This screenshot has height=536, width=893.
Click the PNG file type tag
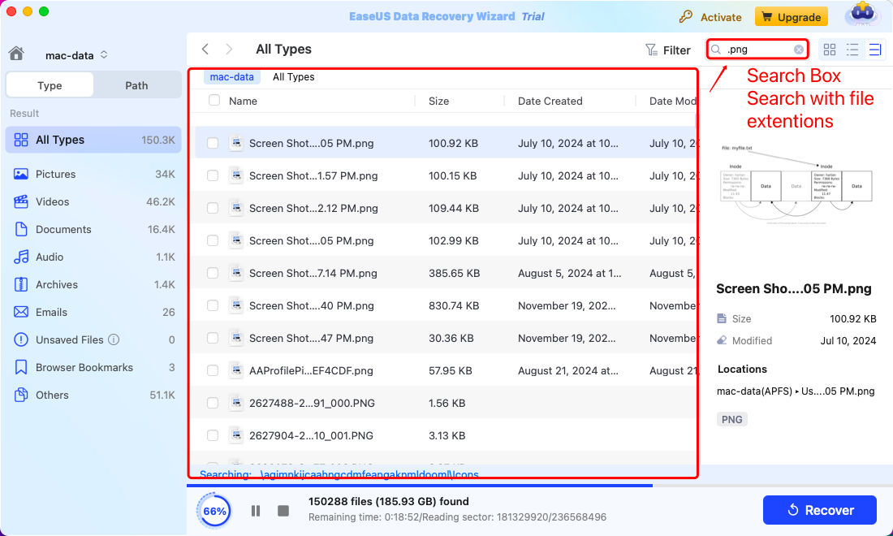point(731,419)
